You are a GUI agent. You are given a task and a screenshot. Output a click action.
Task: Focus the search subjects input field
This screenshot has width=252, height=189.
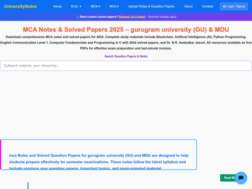coord(126,66)
